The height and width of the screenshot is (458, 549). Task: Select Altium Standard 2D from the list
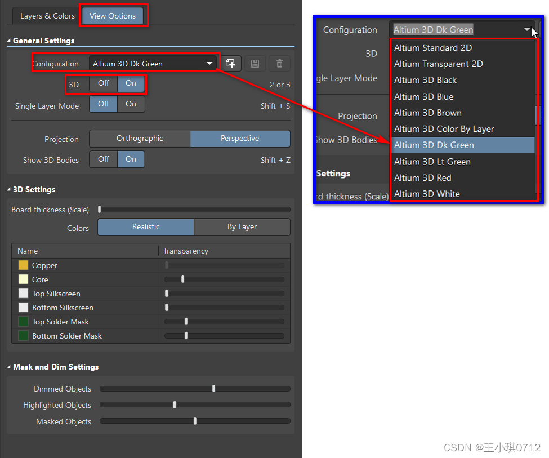(x=463, y=48)
